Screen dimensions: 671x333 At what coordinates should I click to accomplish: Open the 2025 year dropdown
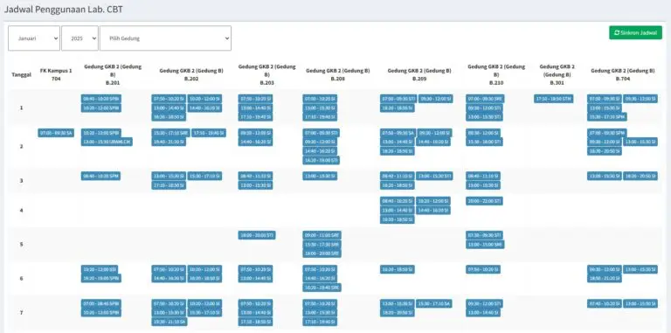[80, 38]
